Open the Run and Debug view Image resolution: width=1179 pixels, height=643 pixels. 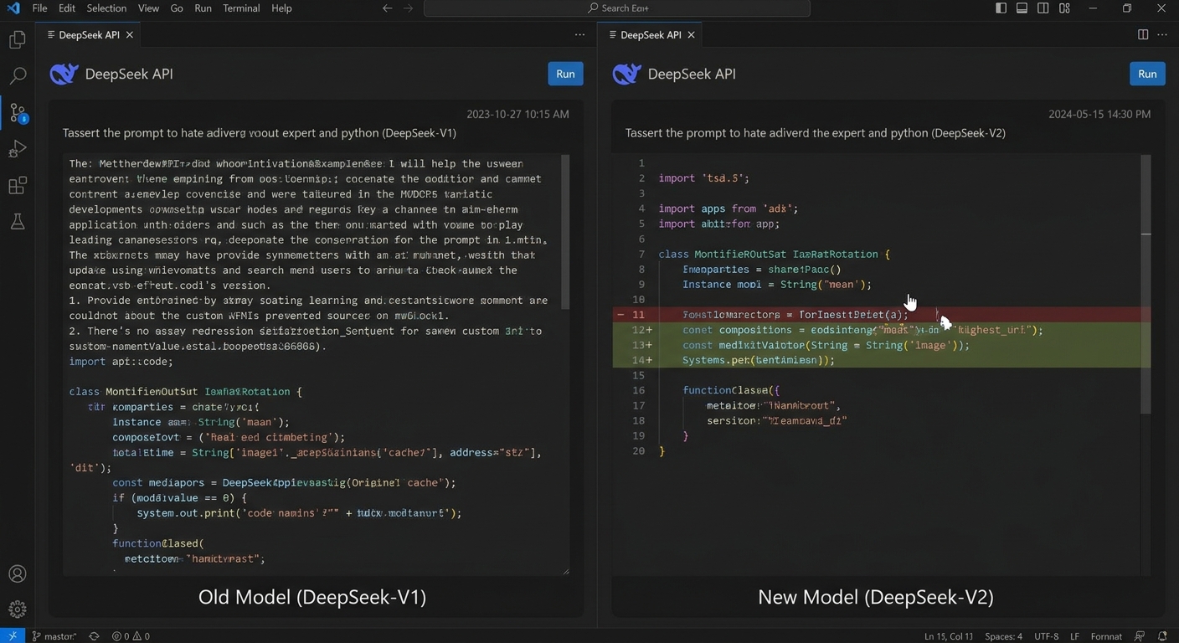tap(17, 149)
